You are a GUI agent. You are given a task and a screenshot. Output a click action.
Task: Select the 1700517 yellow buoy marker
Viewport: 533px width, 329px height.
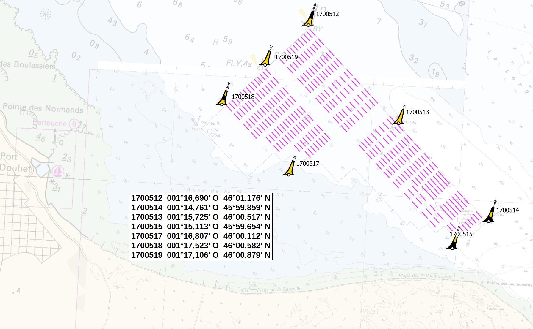[289, 169]
